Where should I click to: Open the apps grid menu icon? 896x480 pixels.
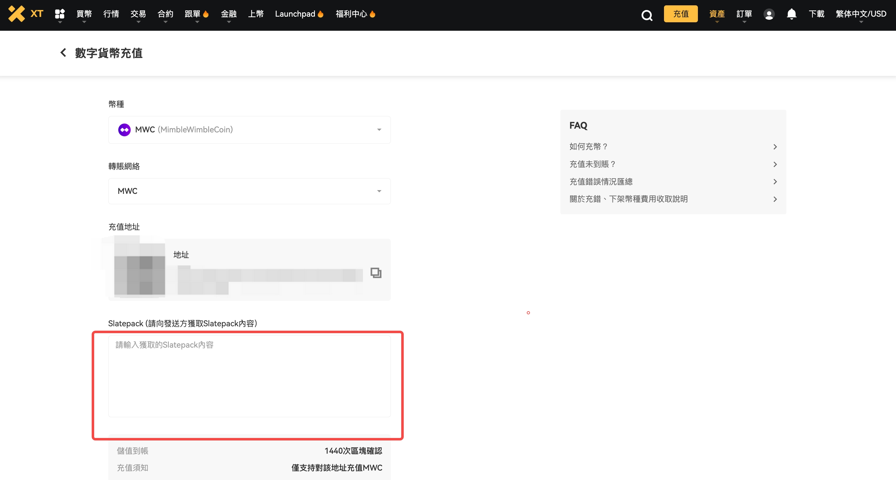pos(60,14)
